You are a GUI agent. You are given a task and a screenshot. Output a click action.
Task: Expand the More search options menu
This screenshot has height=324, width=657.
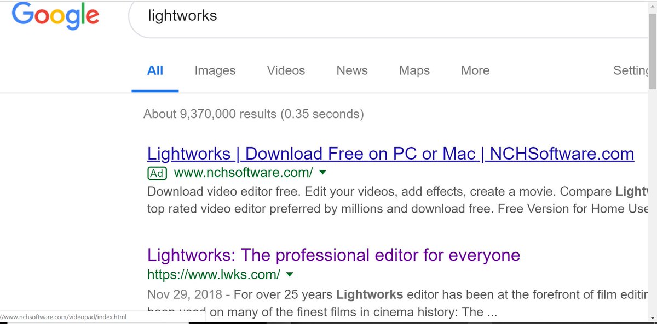[475, 70]
